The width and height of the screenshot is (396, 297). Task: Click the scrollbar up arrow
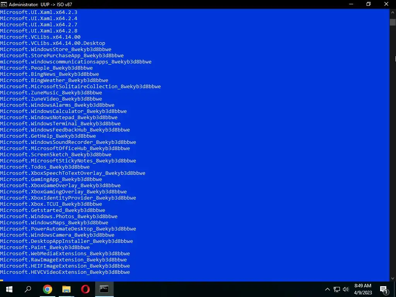(x=393, y=12)
